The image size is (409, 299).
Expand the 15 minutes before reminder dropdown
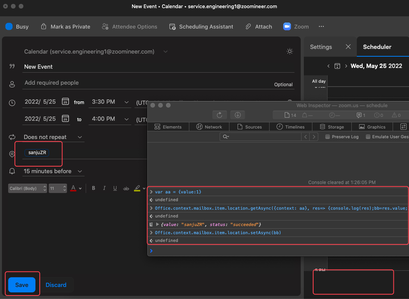[53, 171]
